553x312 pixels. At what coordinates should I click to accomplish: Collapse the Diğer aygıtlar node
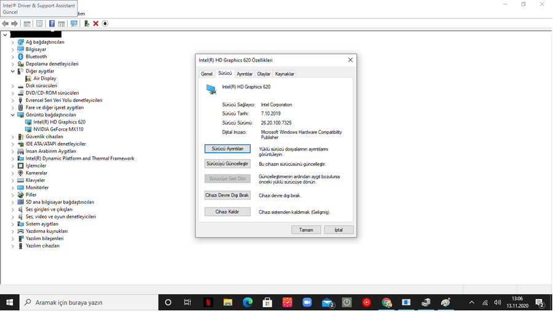13,71
